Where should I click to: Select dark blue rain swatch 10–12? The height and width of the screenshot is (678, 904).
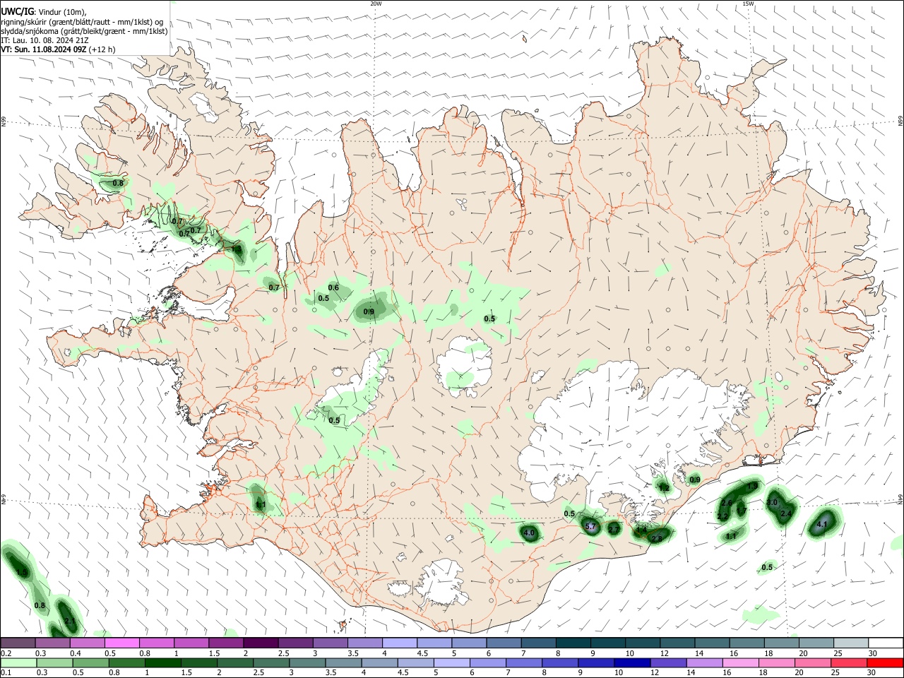(x=631, y=662)
